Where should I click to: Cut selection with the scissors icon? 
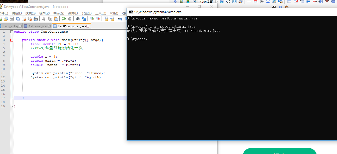pyautogui.click(x=44, y=19)
